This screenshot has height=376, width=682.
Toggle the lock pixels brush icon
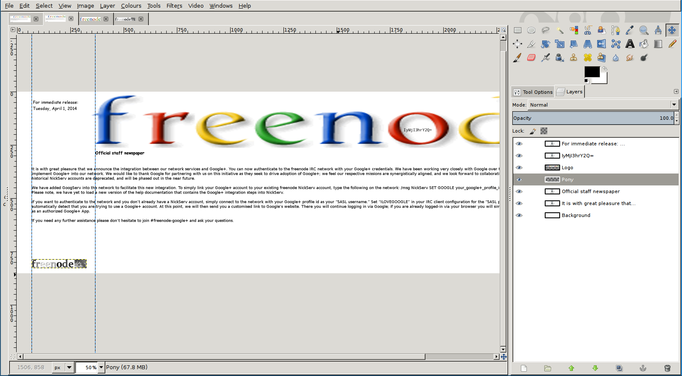(533, 131)
